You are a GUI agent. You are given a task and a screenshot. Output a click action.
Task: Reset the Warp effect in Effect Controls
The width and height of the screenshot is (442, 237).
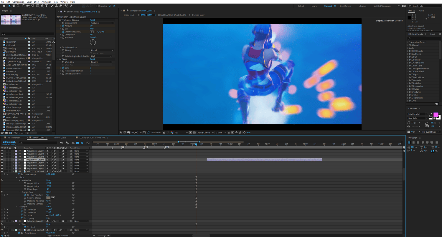92,59
